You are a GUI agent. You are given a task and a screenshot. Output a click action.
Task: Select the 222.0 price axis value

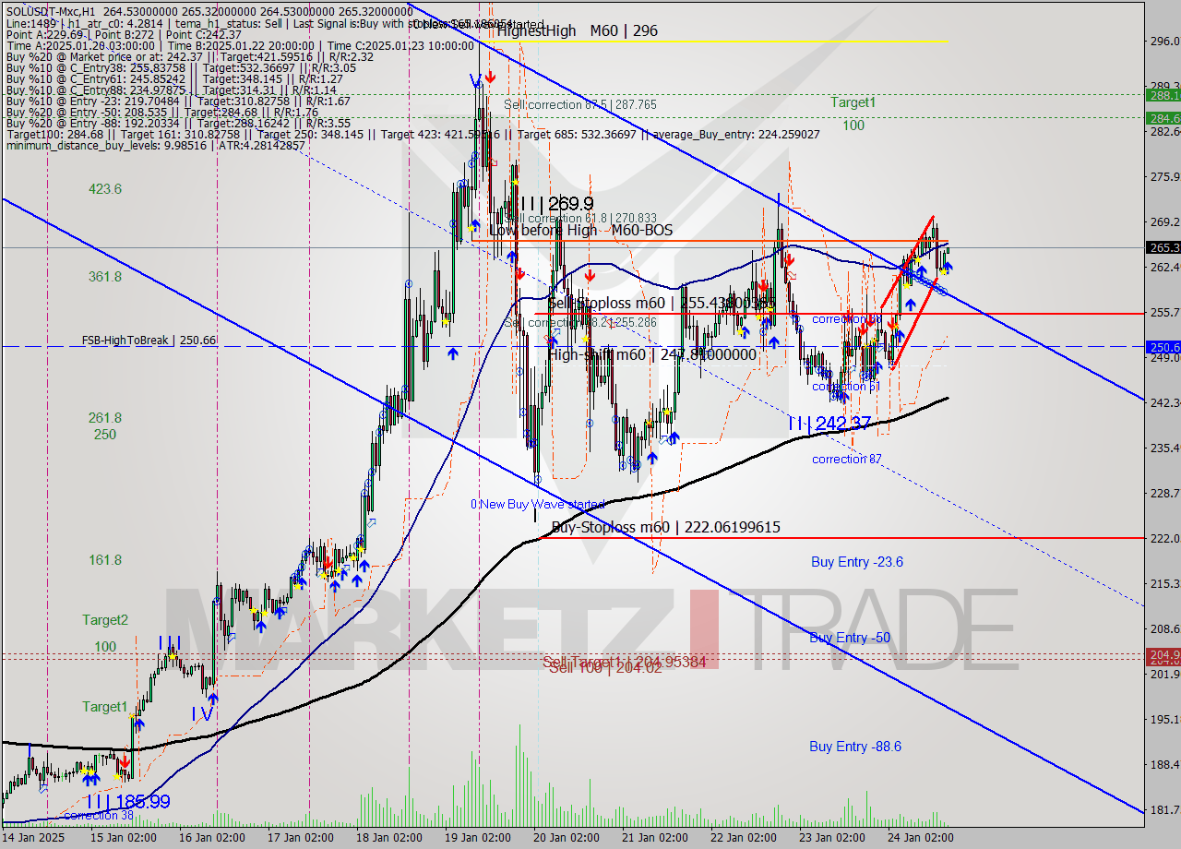coord(1163,538)
